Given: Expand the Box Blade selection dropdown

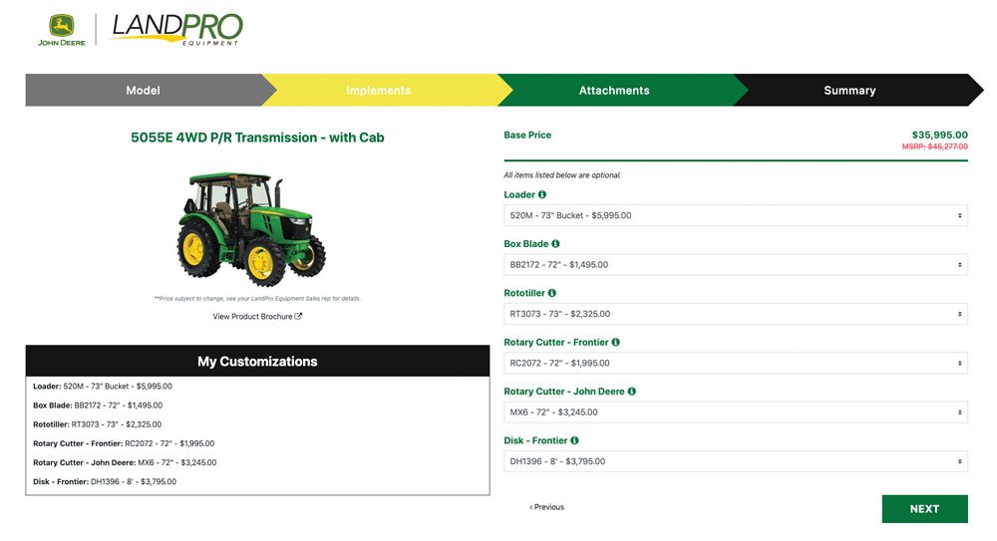Looking at the screenshot, I should click(735, 265).
